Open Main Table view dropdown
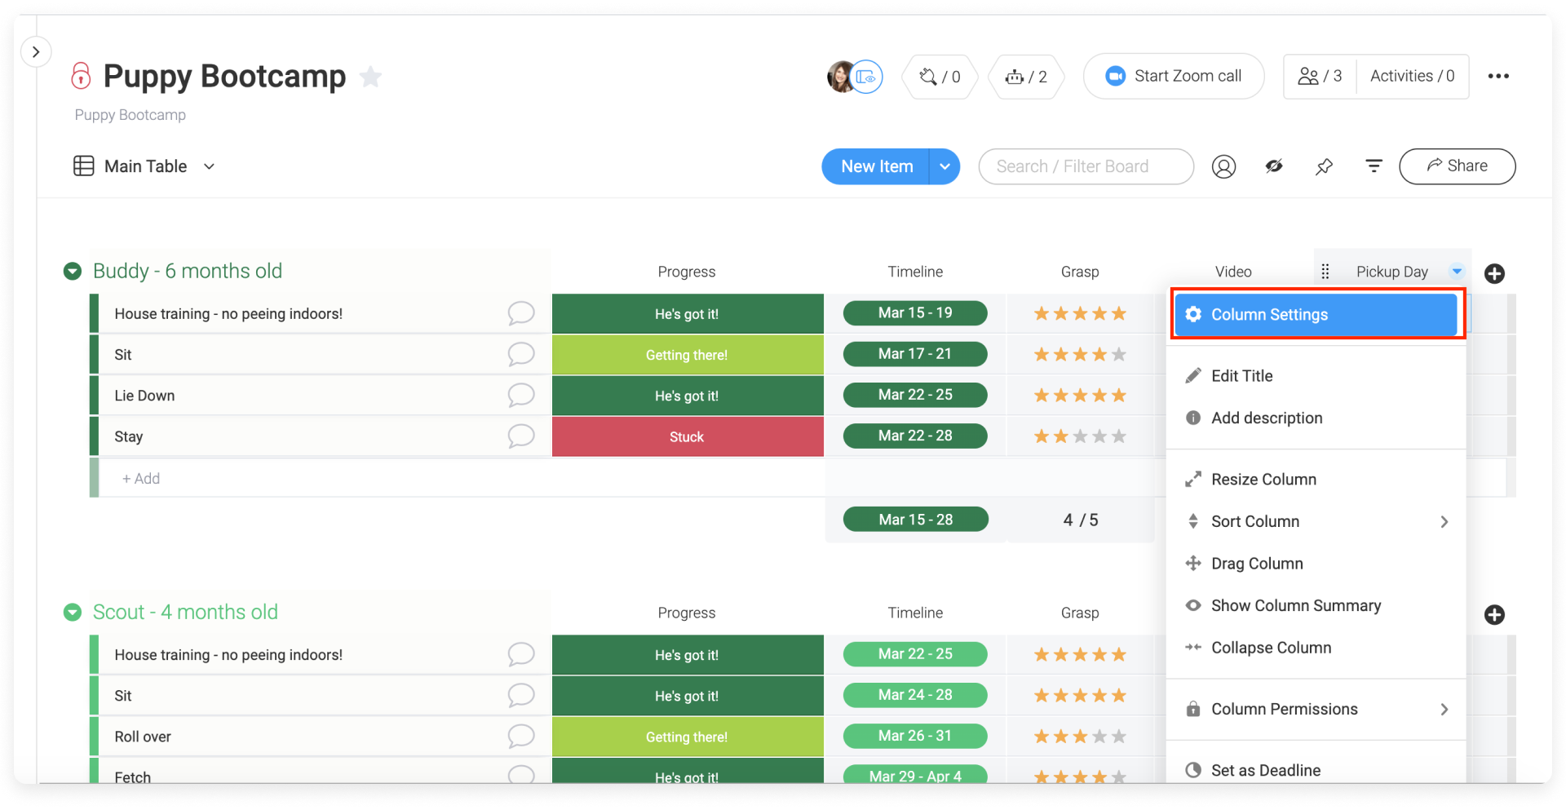1566x810 pixels. click(x=210, y=166)
